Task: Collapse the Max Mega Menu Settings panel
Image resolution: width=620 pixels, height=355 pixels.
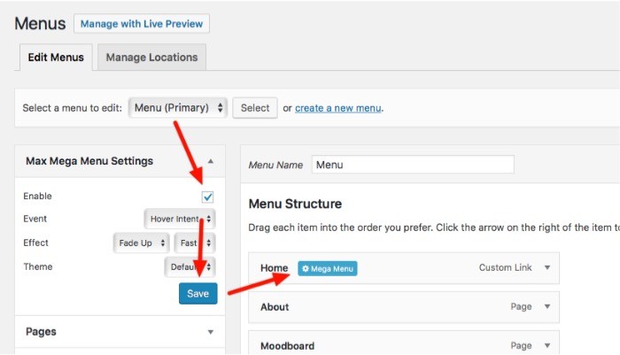Action: tap(211, 161)
